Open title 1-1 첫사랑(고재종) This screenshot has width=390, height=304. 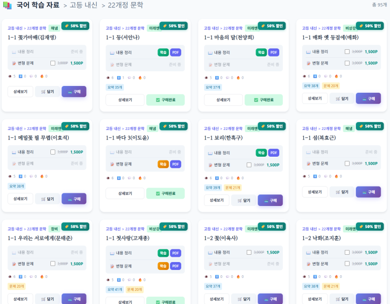point(128,238)
